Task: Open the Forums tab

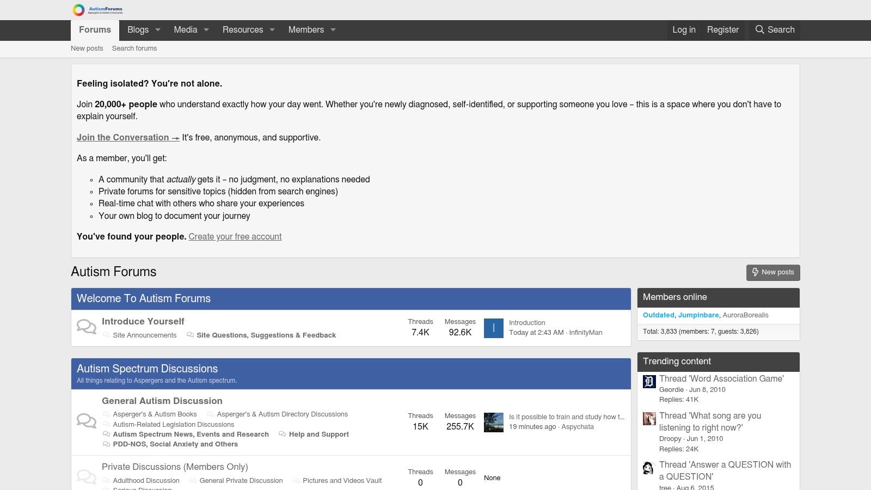Action: pos(95,30)
